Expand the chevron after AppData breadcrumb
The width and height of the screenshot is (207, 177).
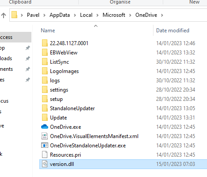(x=75, y=15)
